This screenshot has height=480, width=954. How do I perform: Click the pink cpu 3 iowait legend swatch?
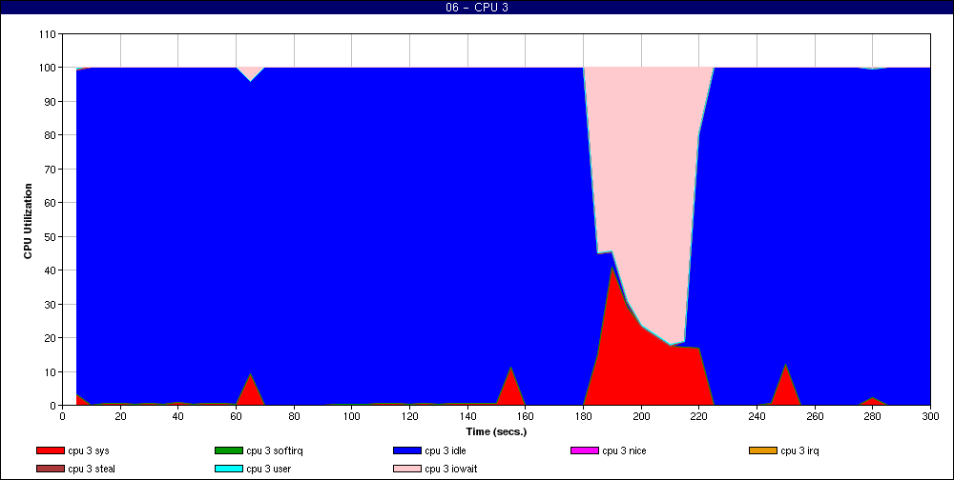407,470
